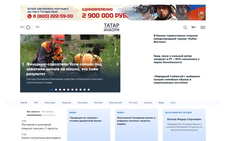The image size is (226, 141).
Task: Open the Экономика section
Action: pos(83,102)
